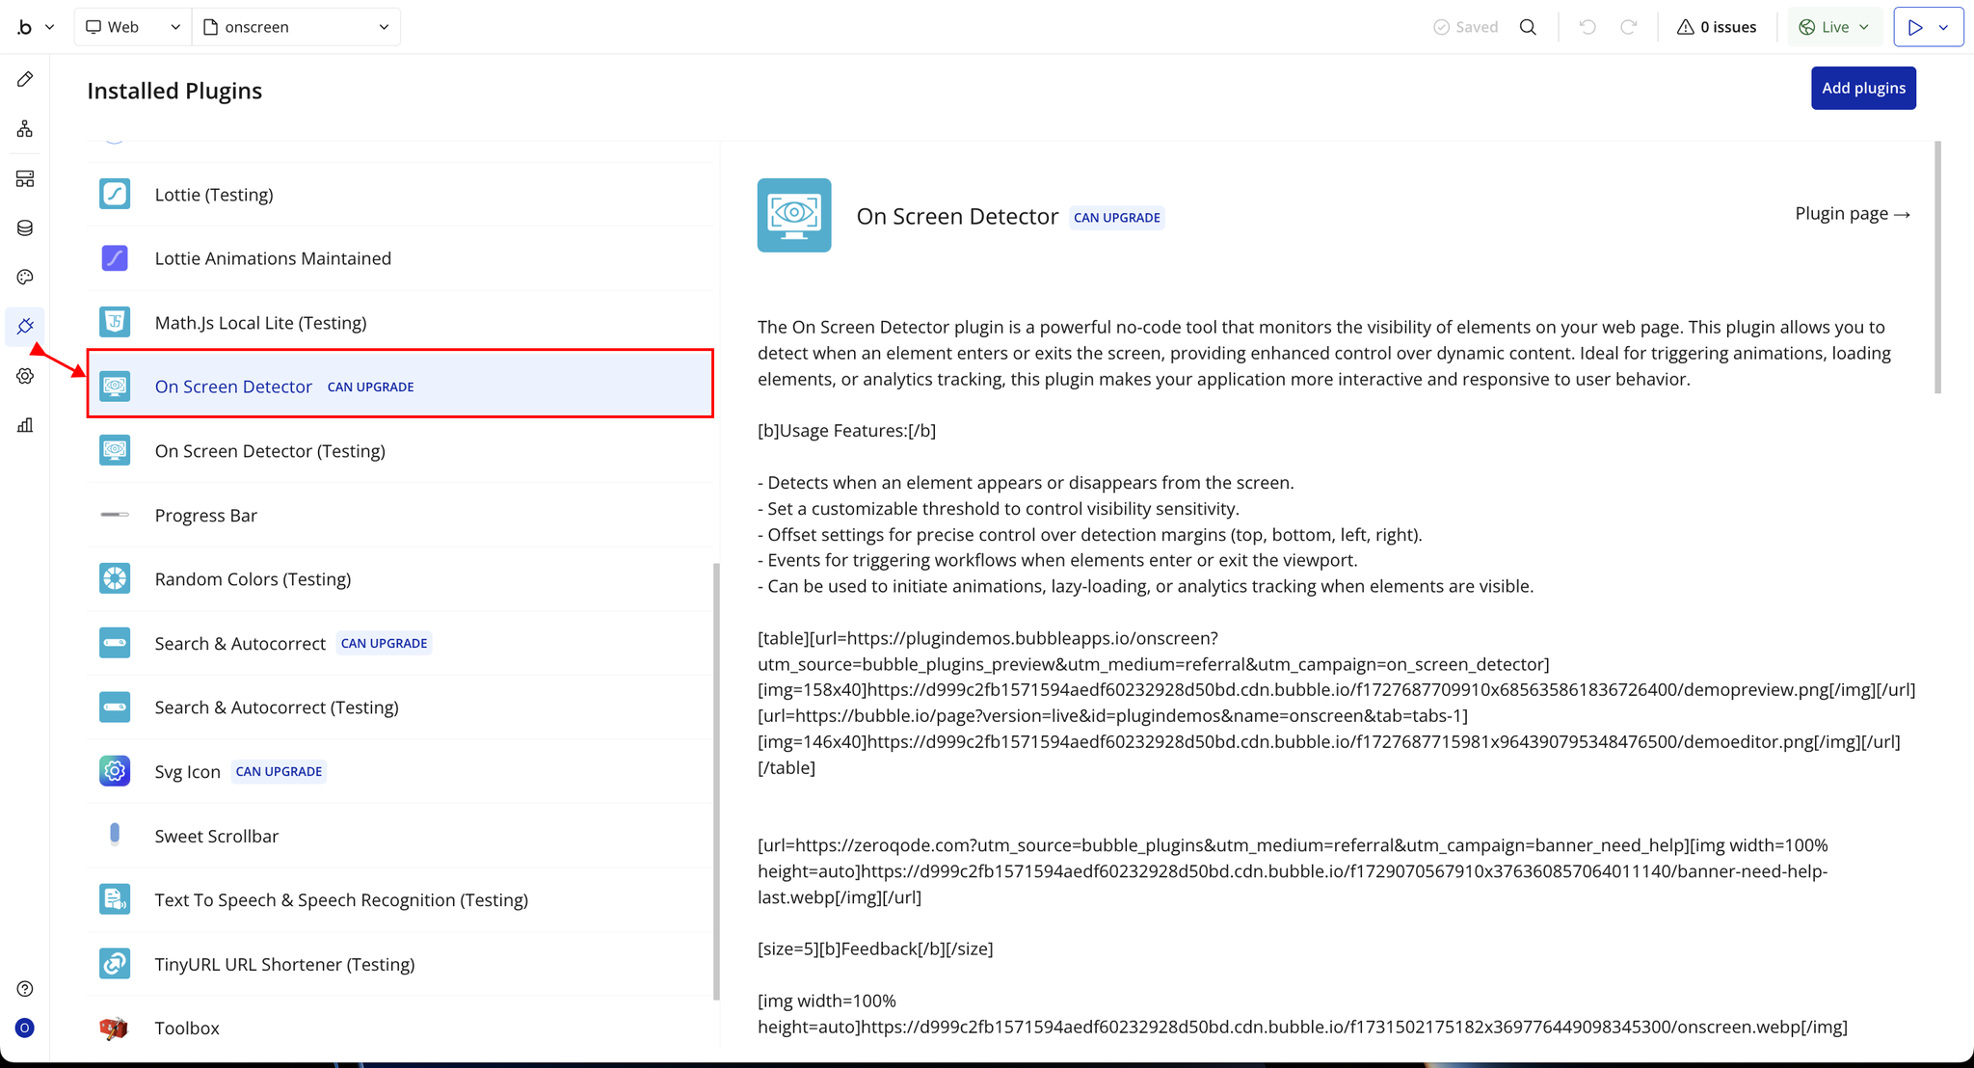Click the 0 issues indicator
1974x1068 pixels.
pyautogui.click(x=1716, y=27)
